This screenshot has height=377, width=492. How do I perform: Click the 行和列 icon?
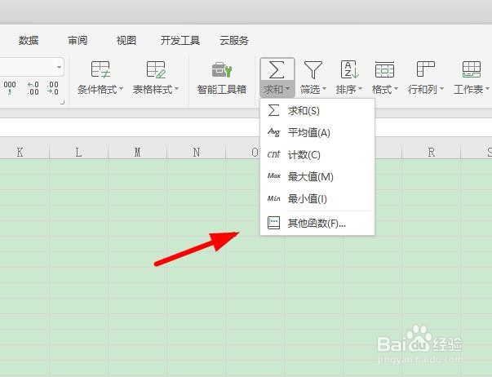click(425, 69)
